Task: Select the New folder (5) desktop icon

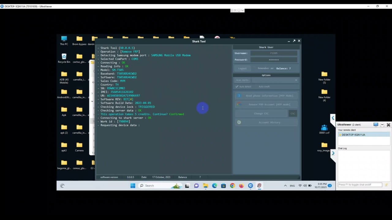Action: tap(324, 78)
